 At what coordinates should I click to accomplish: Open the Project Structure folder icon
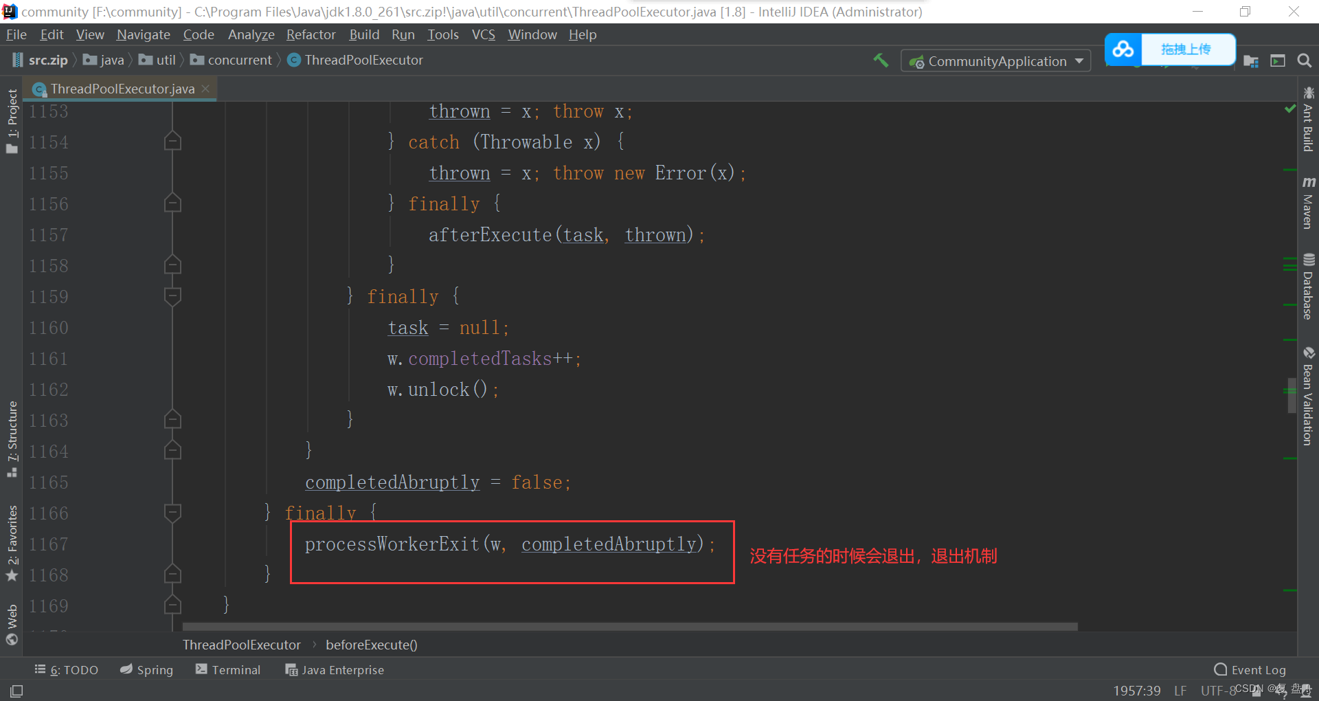(1251, 61)
